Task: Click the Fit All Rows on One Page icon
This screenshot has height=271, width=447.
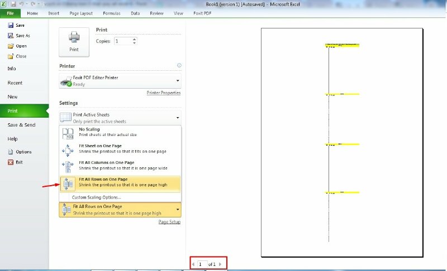Action: (x=68, y=183)
